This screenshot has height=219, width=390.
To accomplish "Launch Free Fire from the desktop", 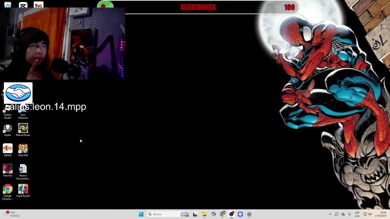I will [x=8, y=171].
